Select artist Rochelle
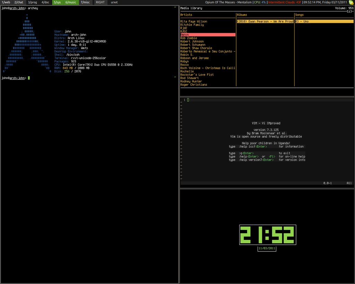This screenshot has width=355, height=284. click(x=187, y=71)
